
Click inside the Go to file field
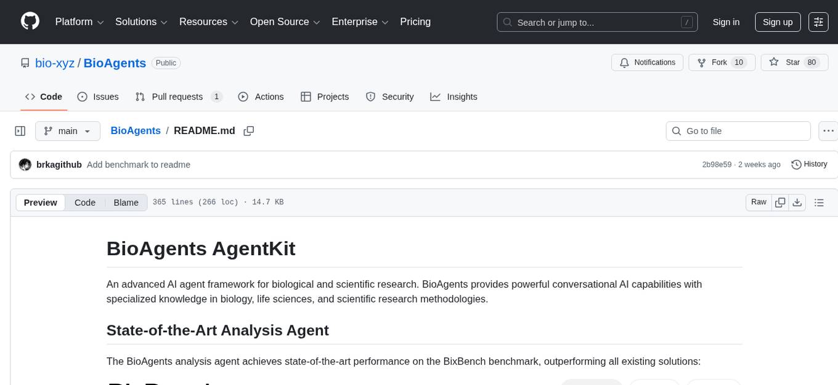(x=738, y=130)
